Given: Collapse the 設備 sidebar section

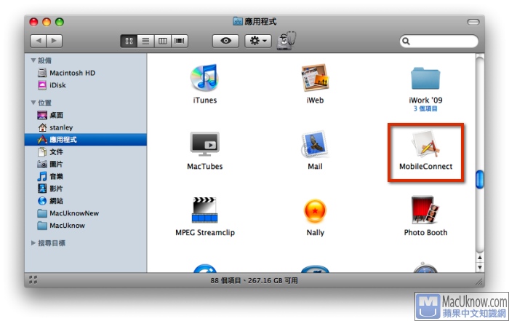Looking at the screenshot, I should 33,60.
